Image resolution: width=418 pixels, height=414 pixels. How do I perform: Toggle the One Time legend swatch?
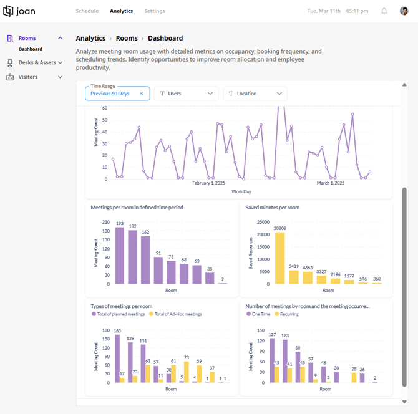(x=248, y=314)
